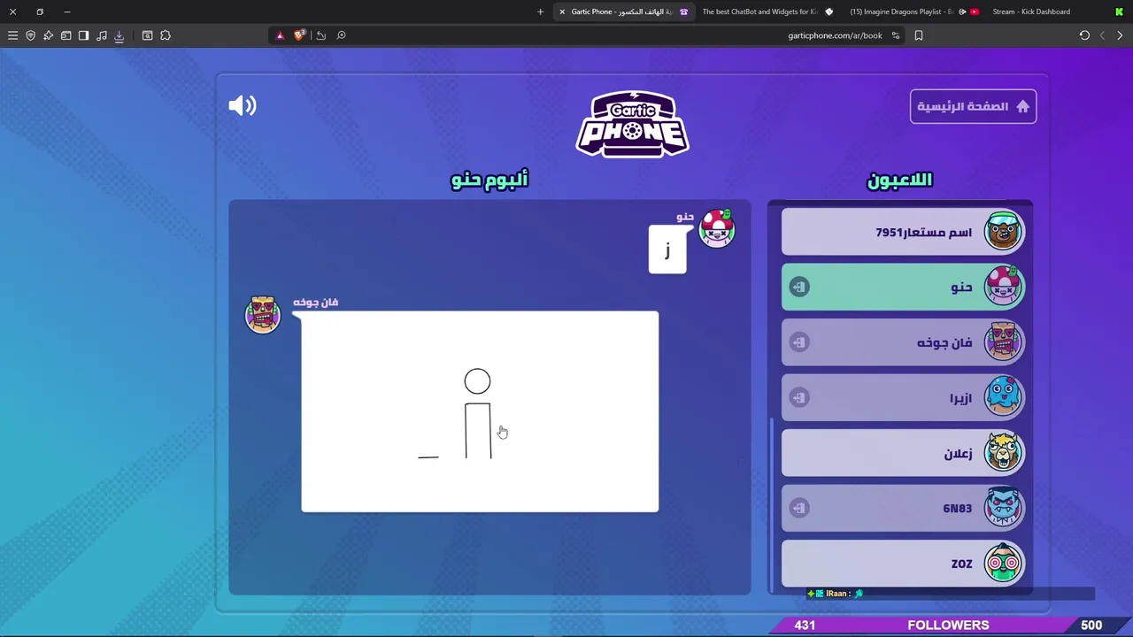Click the zoom magnifier icon in address bar
1133x637 pixels.
coord(341,35)
